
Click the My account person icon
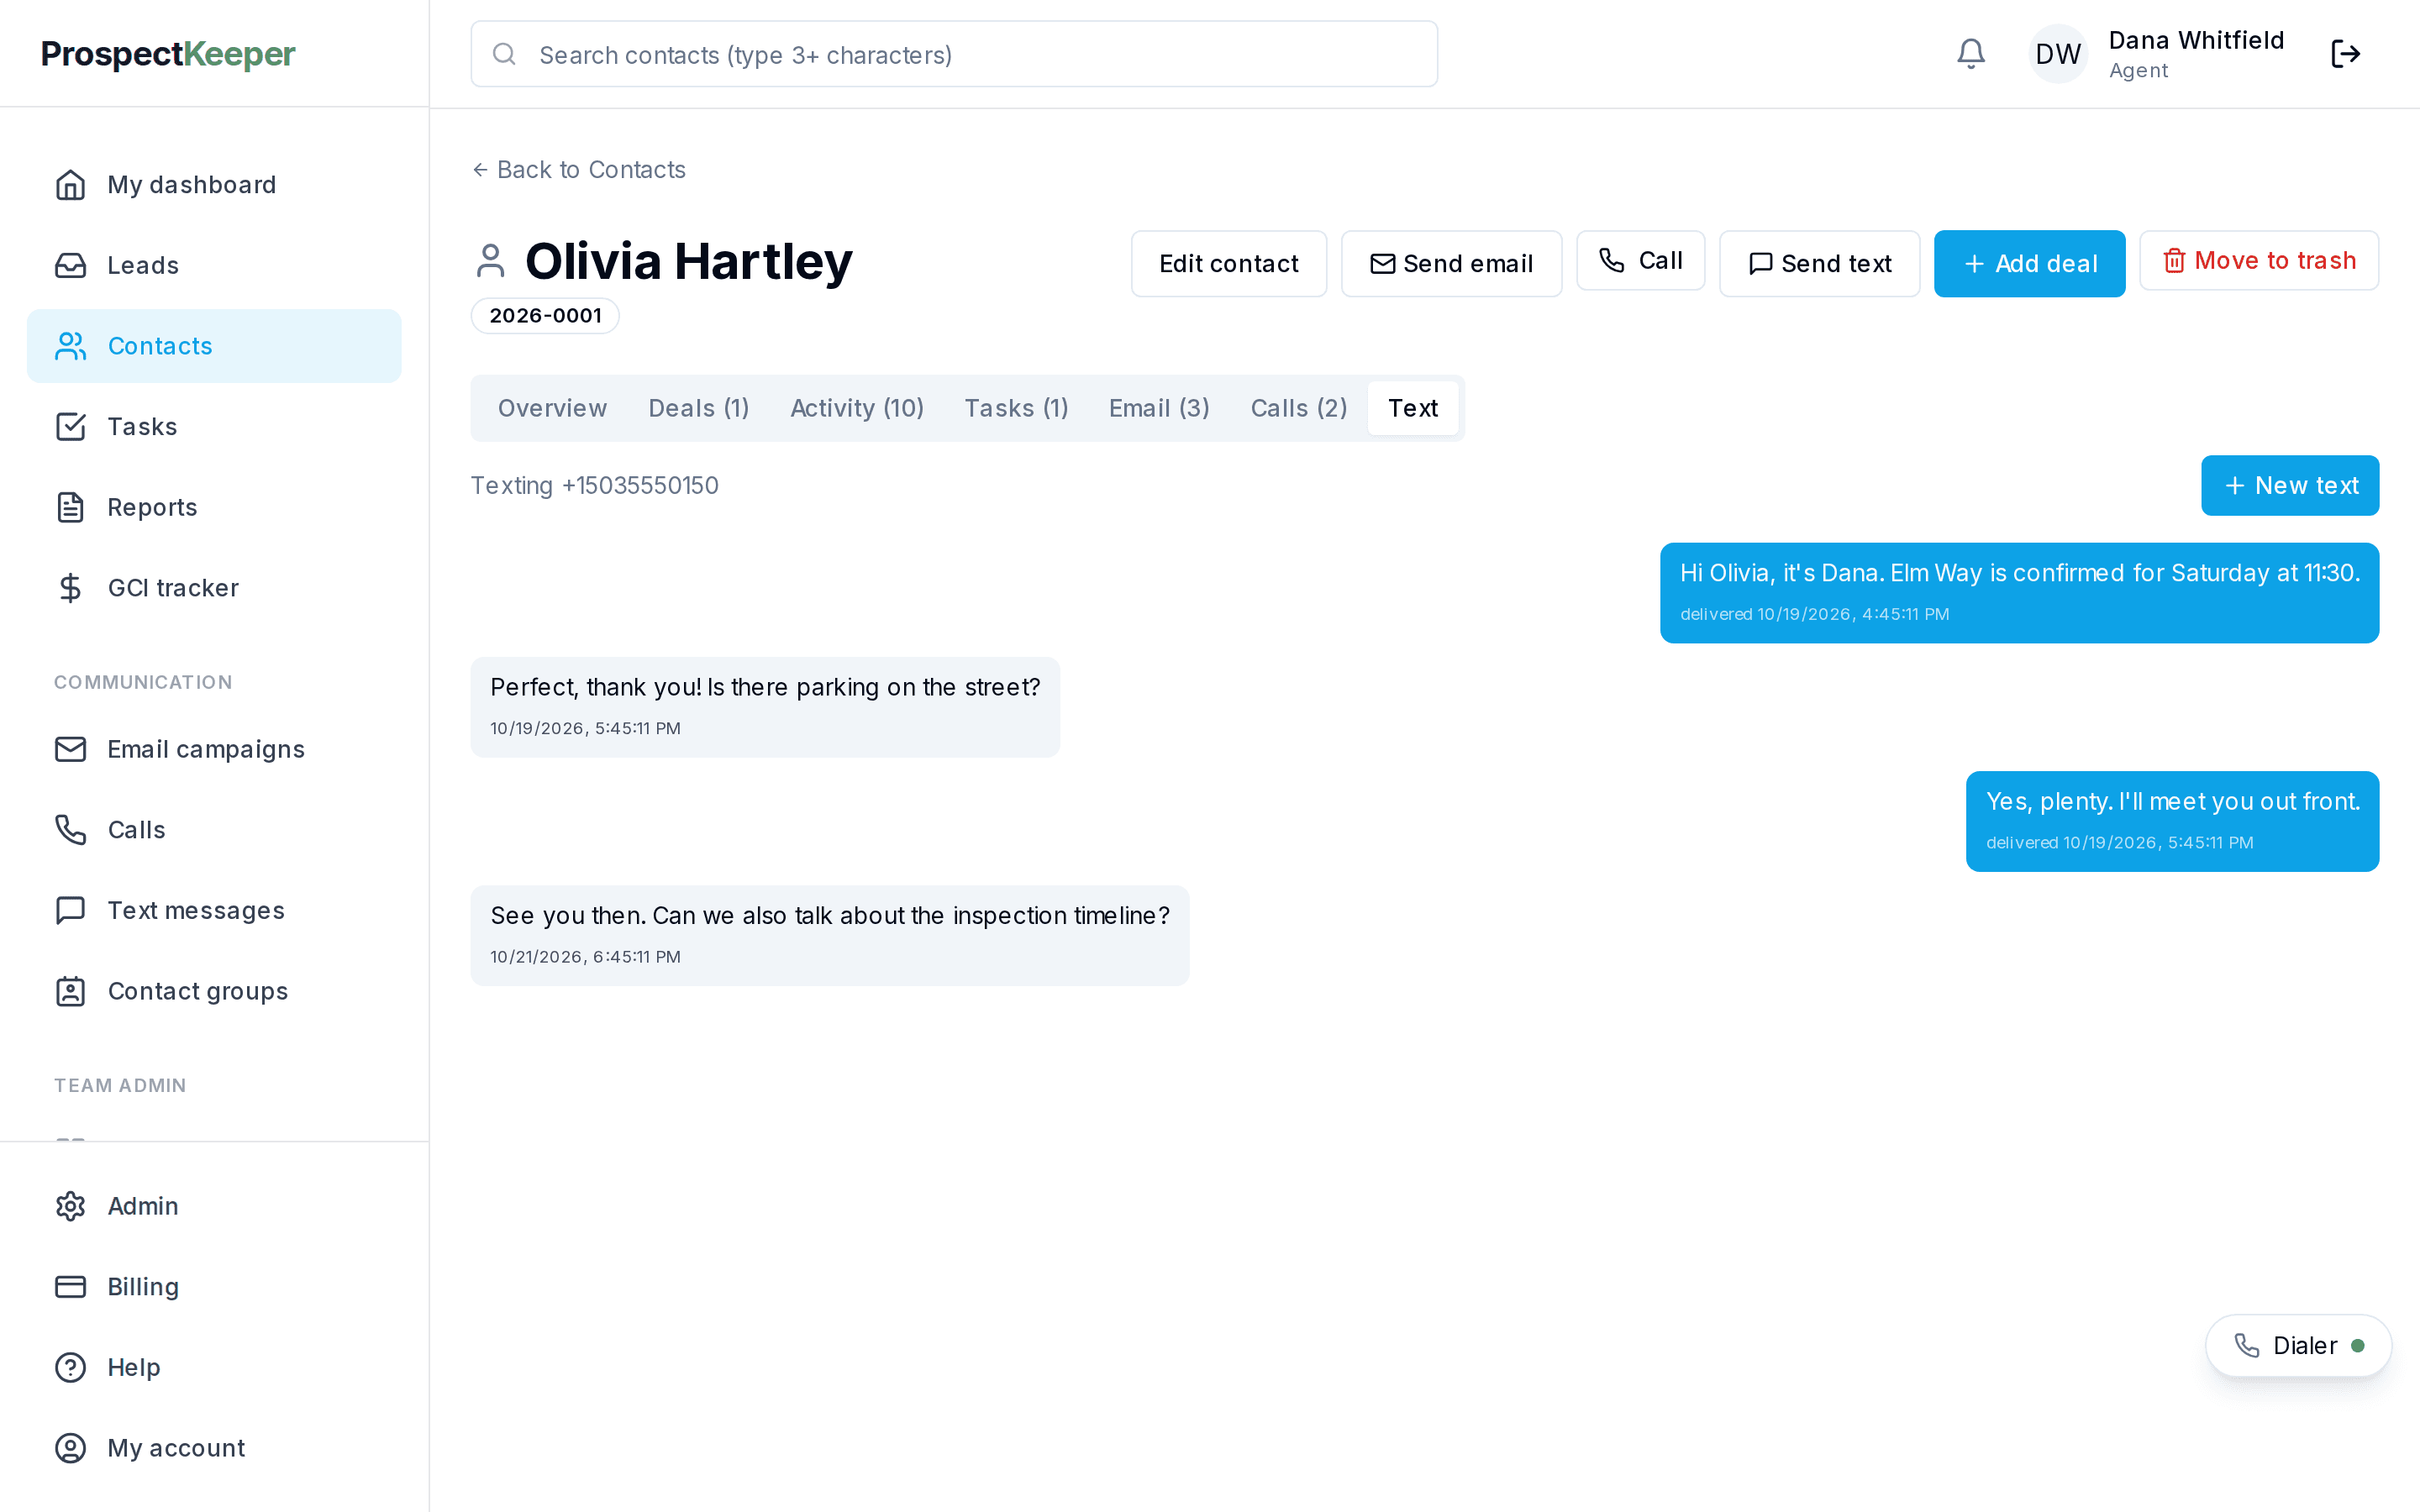(x=70, y=1448)
